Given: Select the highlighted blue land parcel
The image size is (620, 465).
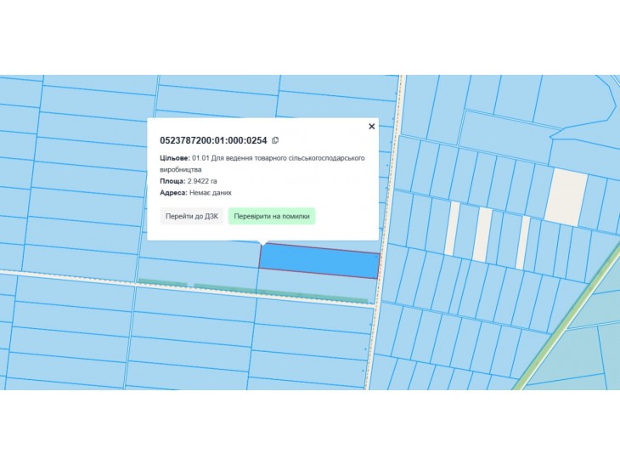Looking at the screenshot, I should coord(319,261).
